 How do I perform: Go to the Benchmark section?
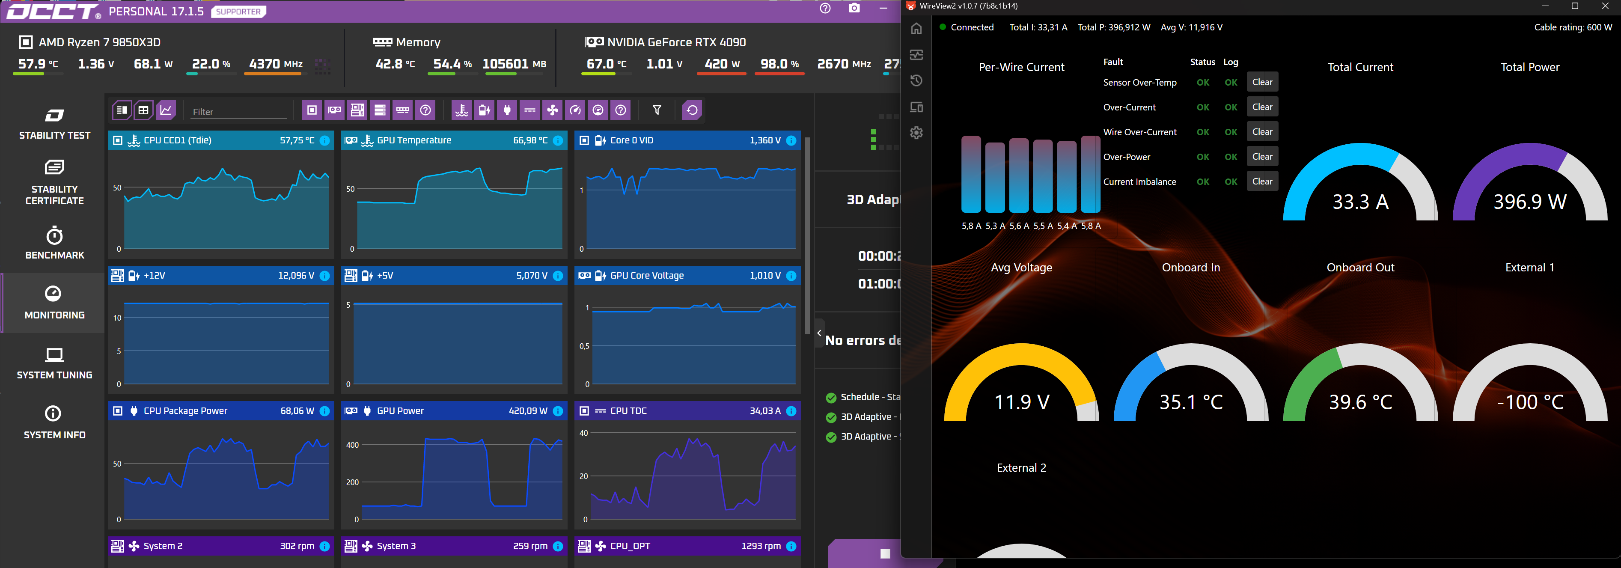pyautogui.click(x=54, y=243)
